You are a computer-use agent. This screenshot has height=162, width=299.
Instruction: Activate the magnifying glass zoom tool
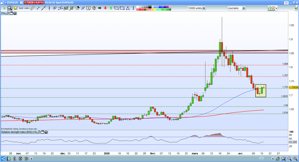tap(10, 8)
